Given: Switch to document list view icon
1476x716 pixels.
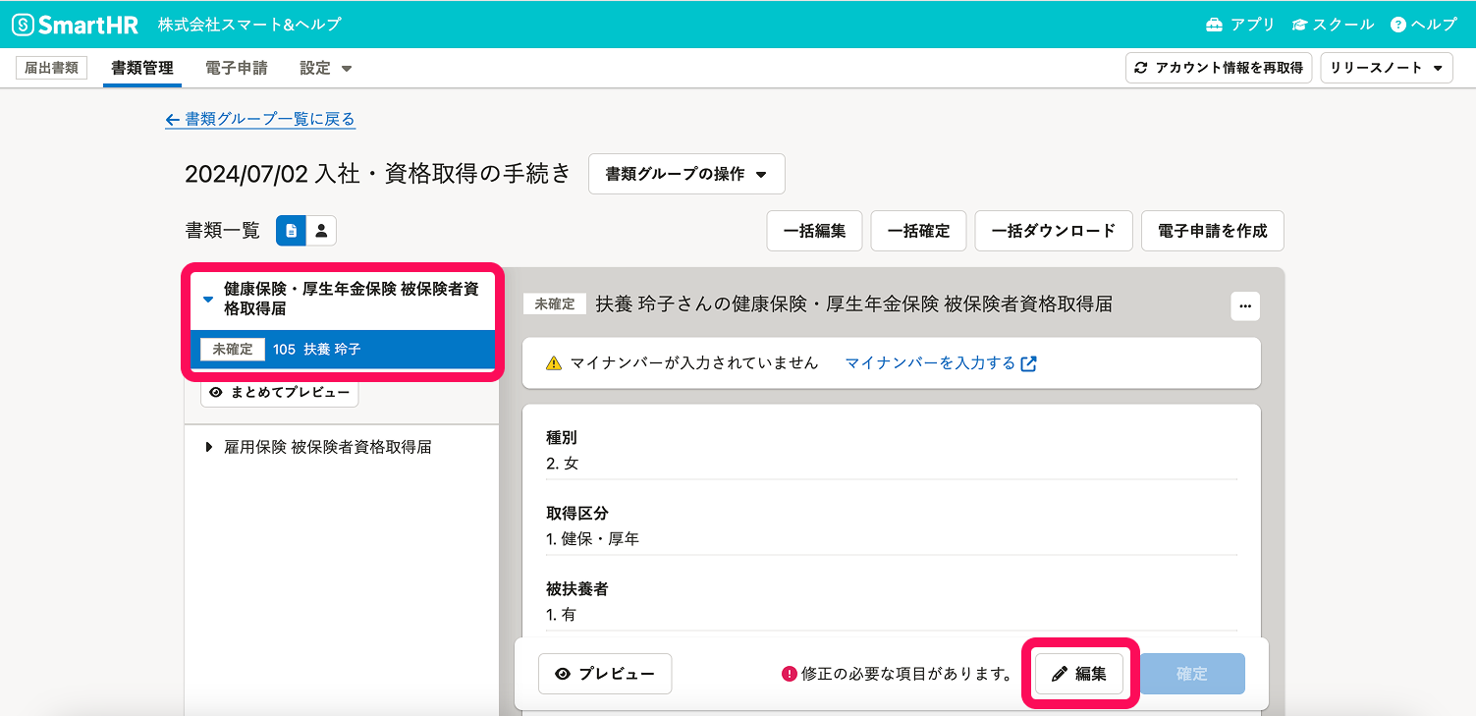Looking at the screenshot, I should click(x=292, y=231).
